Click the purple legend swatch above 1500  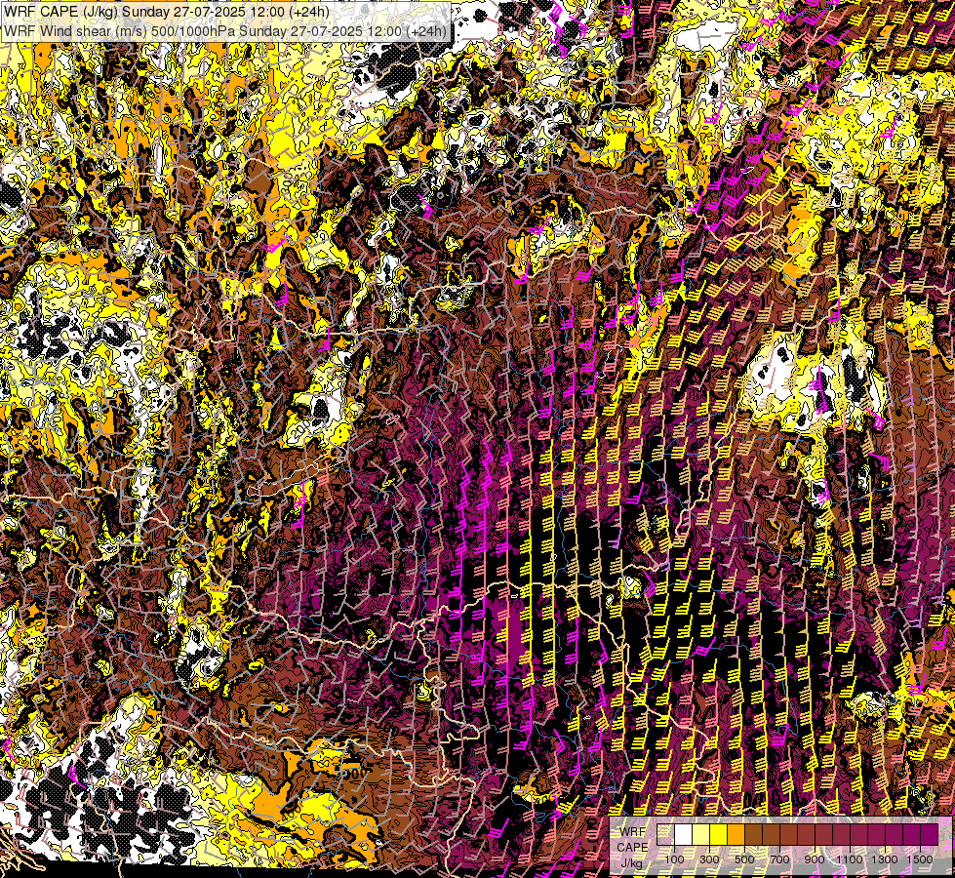(929, 834)
